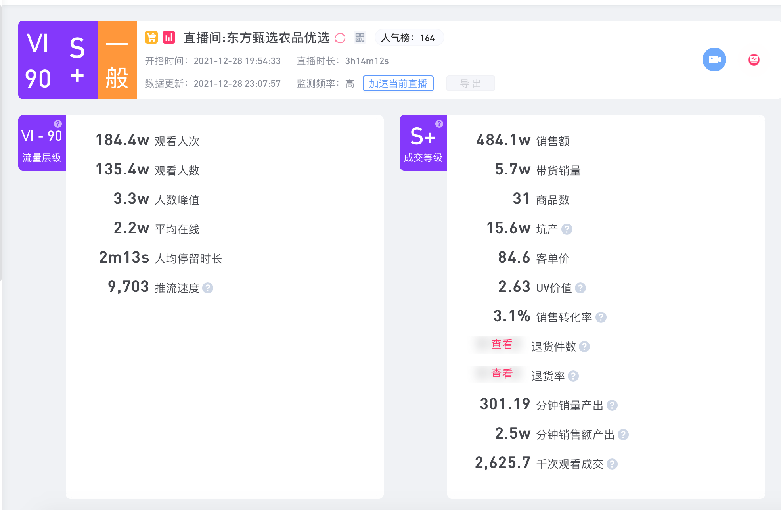The image size is (781, 510).
Task: Click the orange shopping cart icon
Action: (x=151, y=37)
